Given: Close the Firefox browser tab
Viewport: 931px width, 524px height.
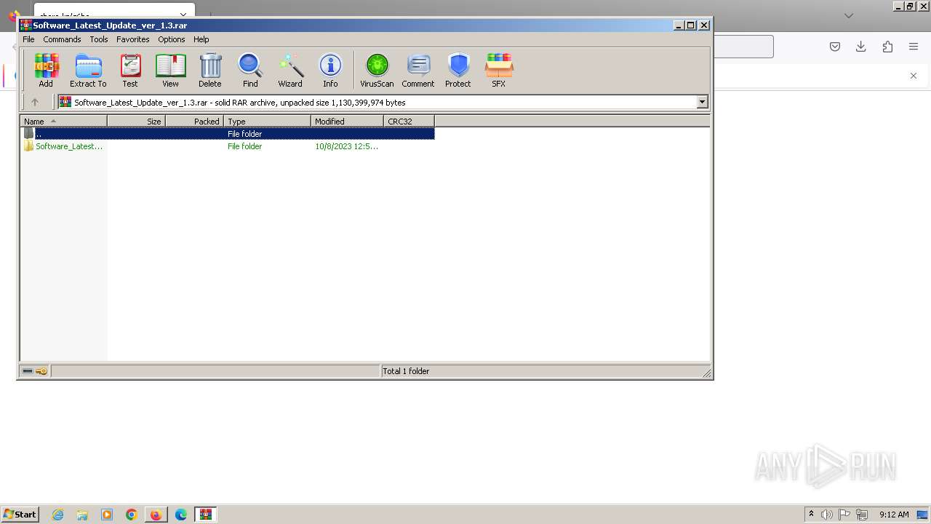Looking at the screenshot, I should (x=183, y=15).
